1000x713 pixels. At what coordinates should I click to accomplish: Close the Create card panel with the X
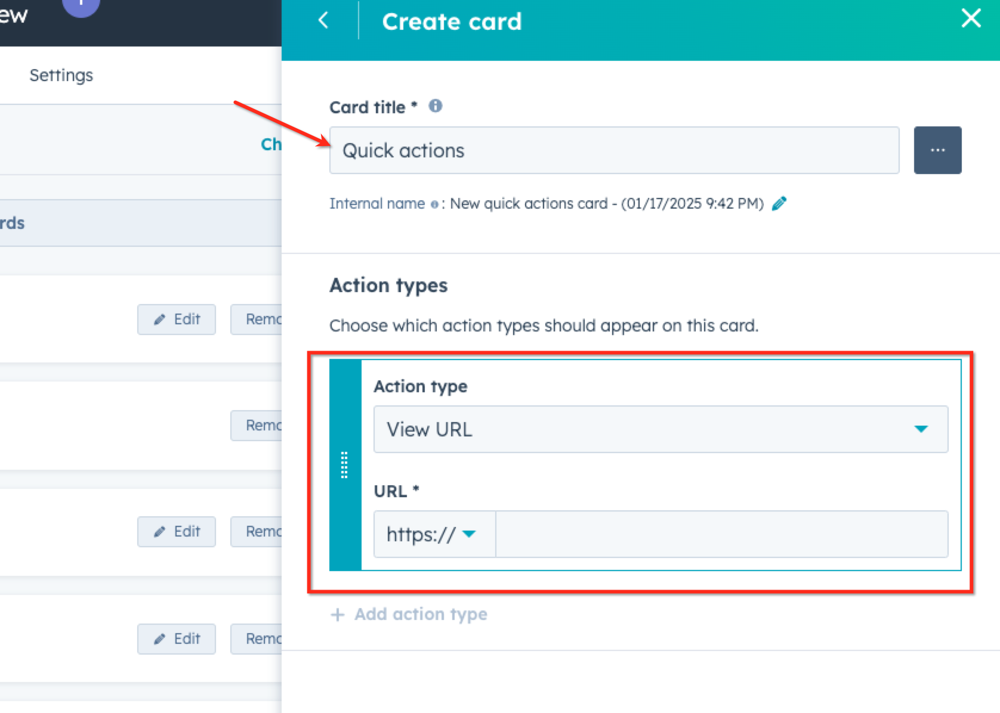click(x=971, y=18)
